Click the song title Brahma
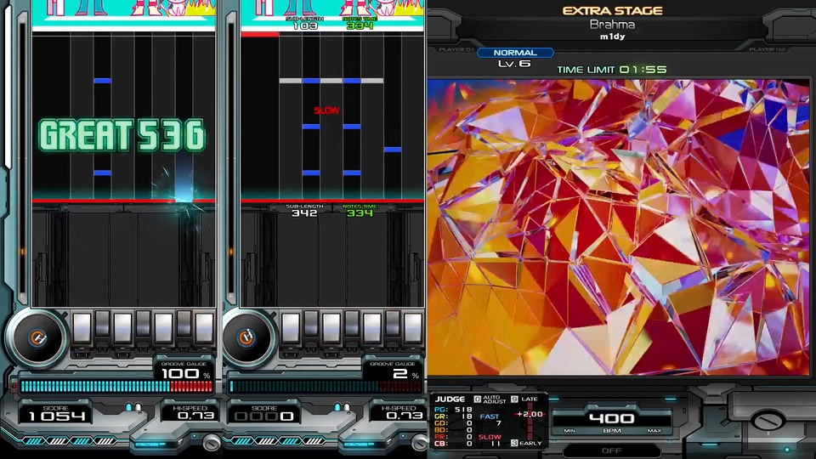 click(612, 24)
